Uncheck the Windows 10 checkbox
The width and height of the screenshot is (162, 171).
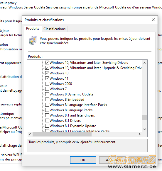[x=47, y=73]
